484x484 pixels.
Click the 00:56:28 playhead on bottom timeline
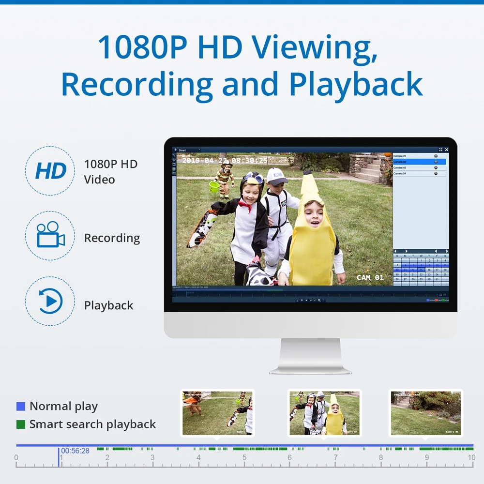pos(59,457)
